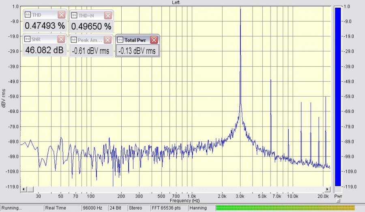Click the 20.0k frequency axis tick label
Screen dimensions: 365x212
pyautogui.click(x=323, y=196)
